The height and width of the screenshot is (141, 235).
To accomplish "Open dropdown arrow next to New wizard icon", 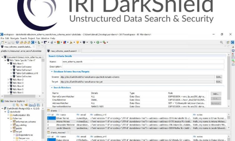I will tap(6, 42).
